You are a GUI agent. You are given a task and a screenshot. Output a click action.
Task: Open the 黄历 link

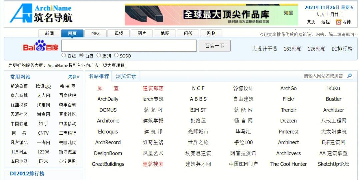[x=311, y=22]
